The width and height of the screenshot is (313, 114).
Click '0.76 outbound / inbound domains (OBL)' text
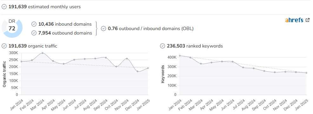click(x=151, y=28)
